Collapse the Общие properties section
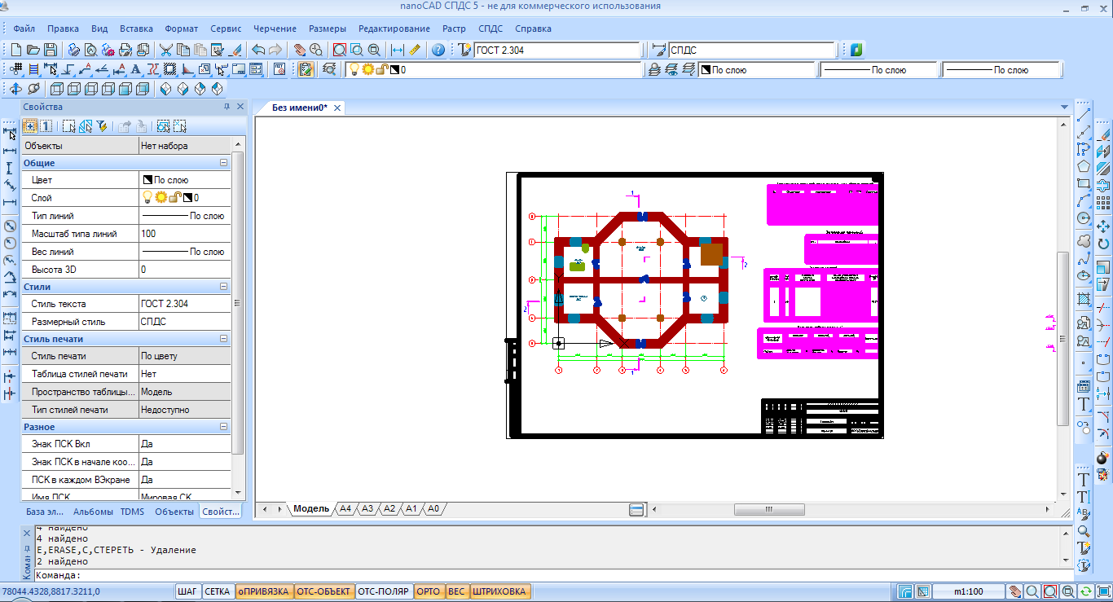Image resolution: width=1113 pixels, height=602 pixels. tap(223, 163)
